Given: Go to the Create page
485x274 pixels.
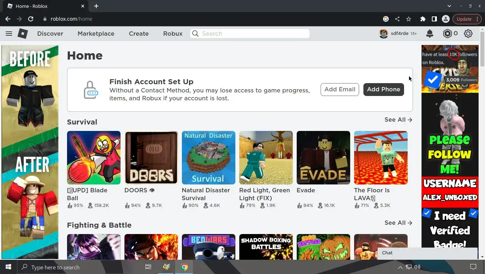Looking at the screenshot, I should (139, 34).
